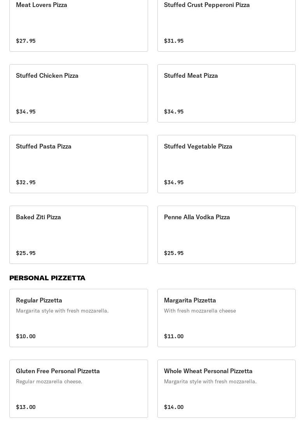Choose the Stuffed Chicken Pizza card
This screenshot has width=305, height=428.
(x=78, y=93)
